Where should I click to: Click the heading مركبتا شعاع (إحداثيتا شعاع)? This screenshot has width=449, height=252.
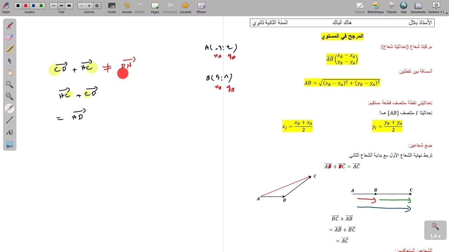[406, 47]
